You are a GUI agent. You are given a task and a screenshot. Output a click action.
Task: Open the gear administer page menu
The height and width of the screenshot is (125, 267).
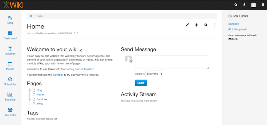(206, 25)
